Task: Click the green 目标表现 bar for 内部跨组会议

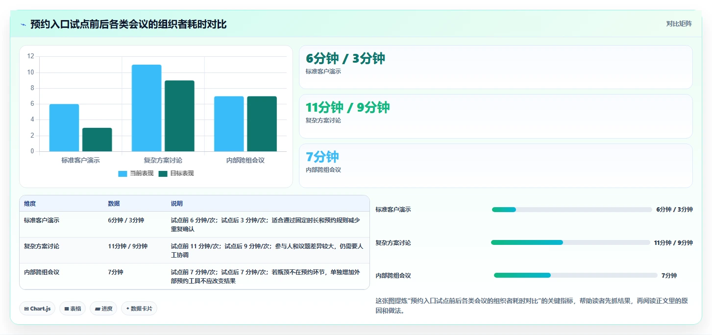Action: 262,124
